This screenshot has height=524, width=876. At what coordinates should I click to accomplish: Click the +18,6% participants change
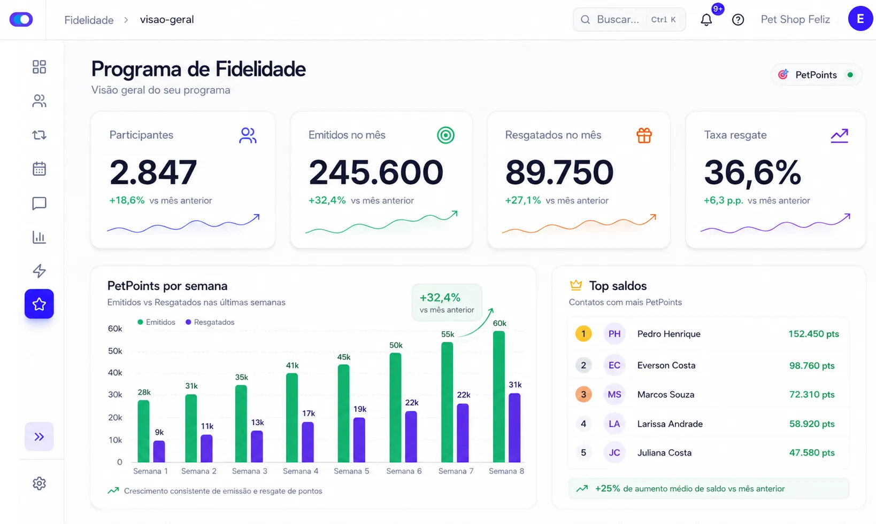click(127, 200)
